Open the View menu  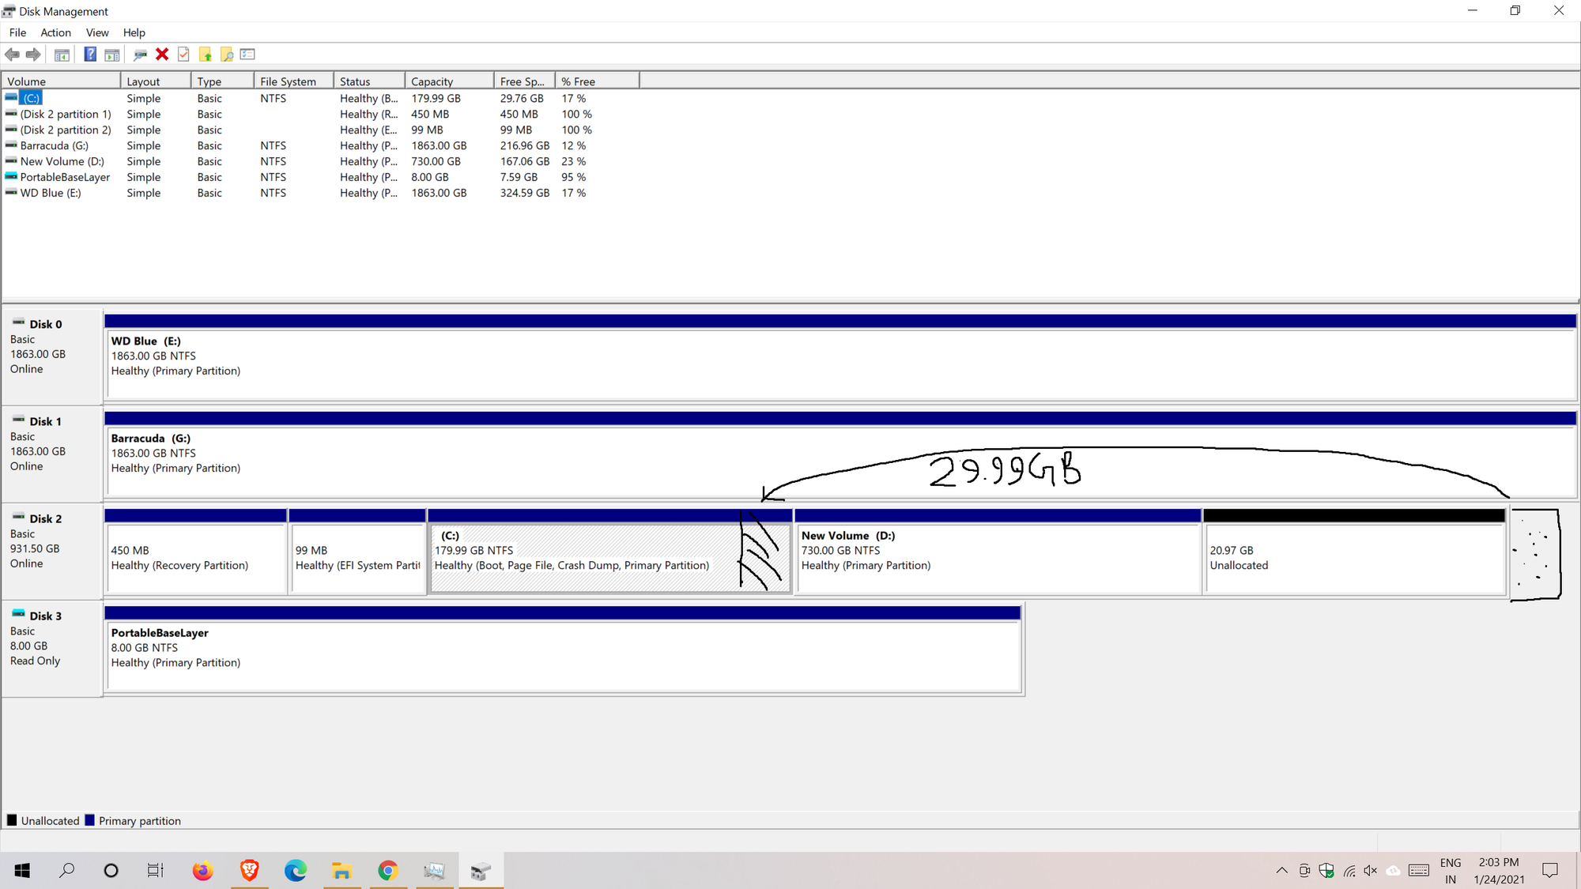pyautogui.click(x=96, y=32)
